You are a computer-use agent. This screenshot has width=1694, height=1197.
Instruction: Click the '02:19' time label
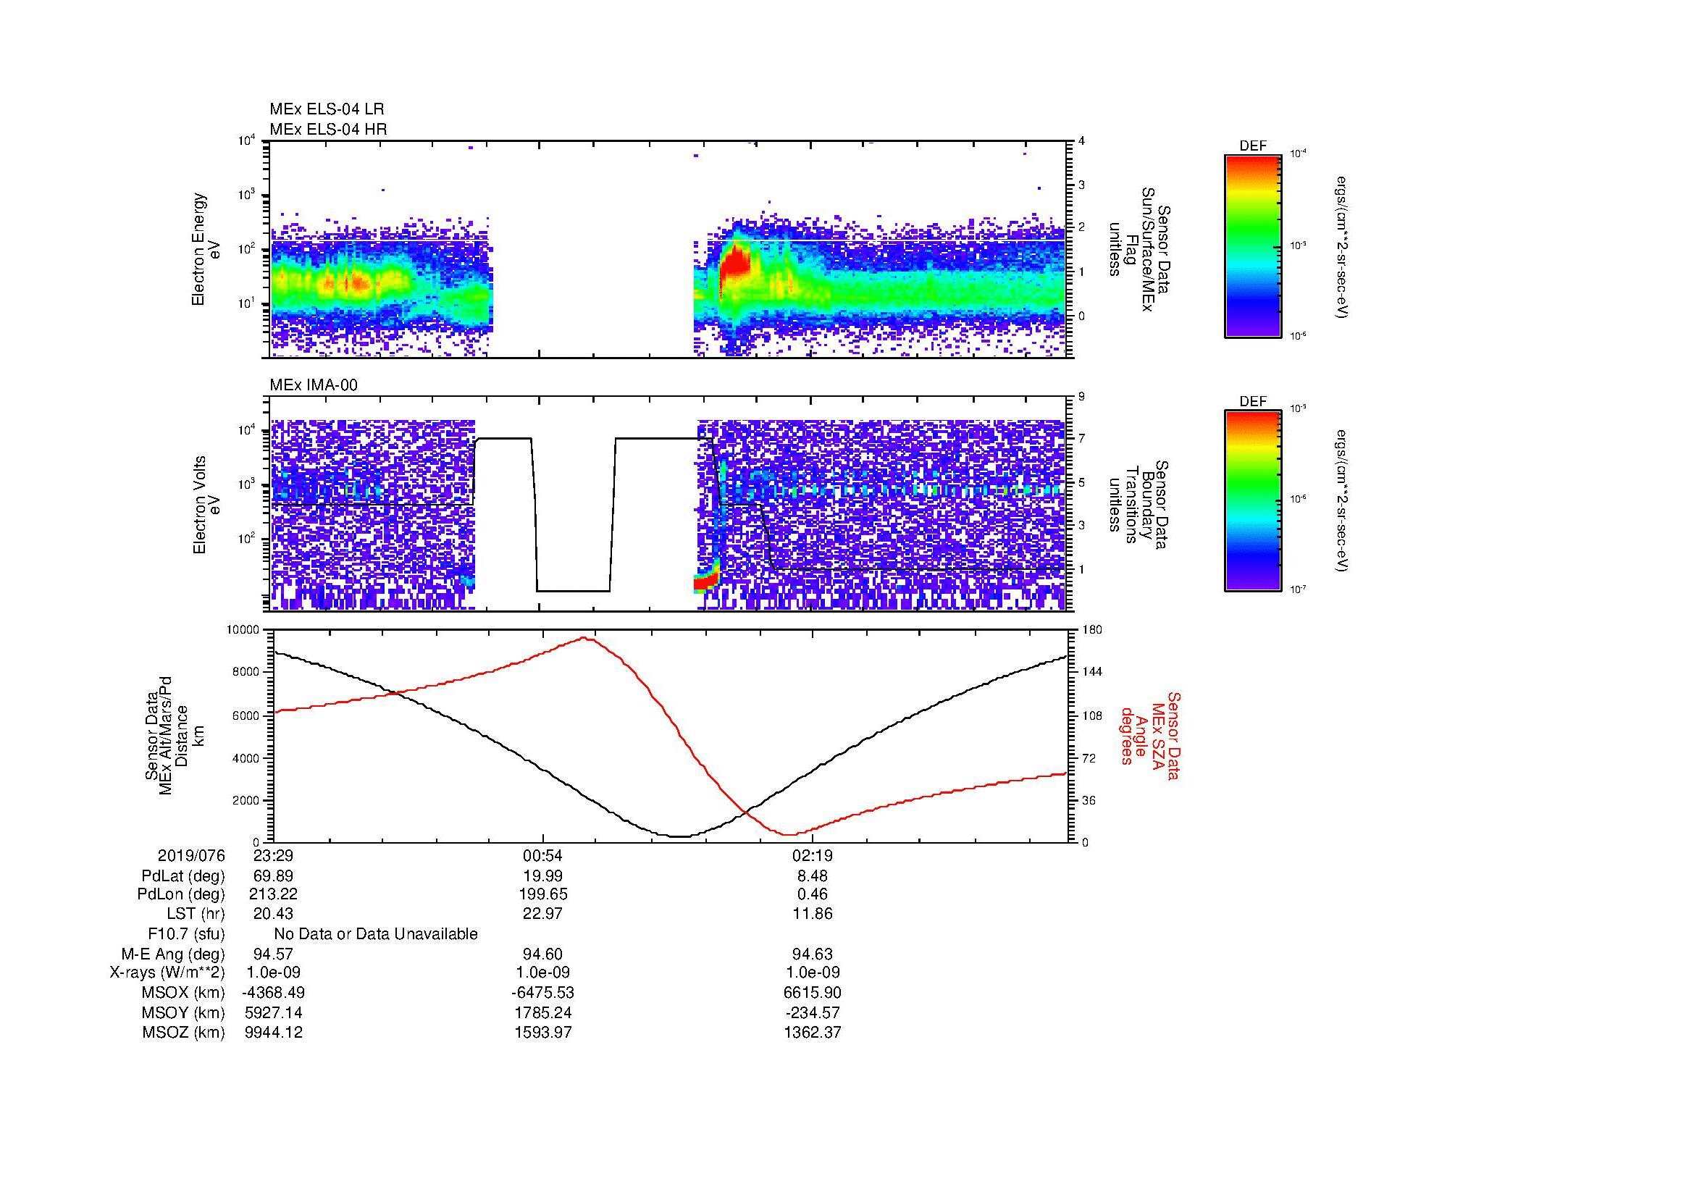813,856
